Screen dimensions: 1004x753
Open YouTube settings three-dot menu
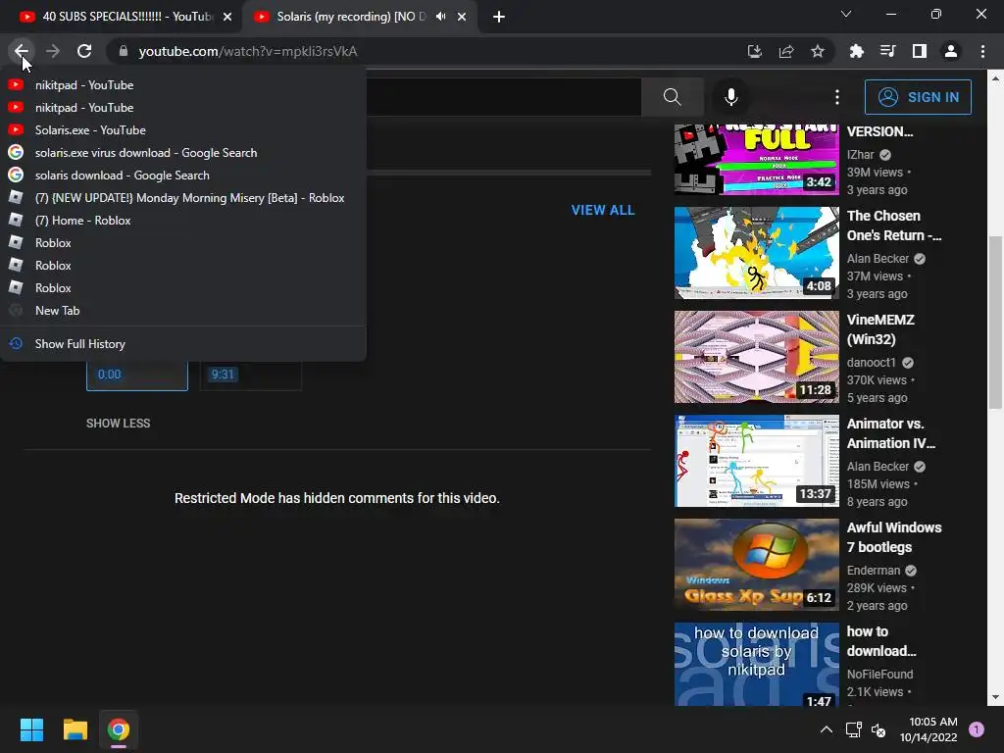pos(837,97)
